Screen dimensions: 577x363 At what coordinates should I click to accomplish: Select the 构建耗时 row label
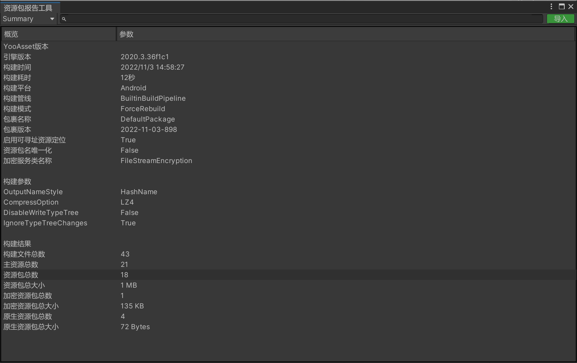[17, 78]
